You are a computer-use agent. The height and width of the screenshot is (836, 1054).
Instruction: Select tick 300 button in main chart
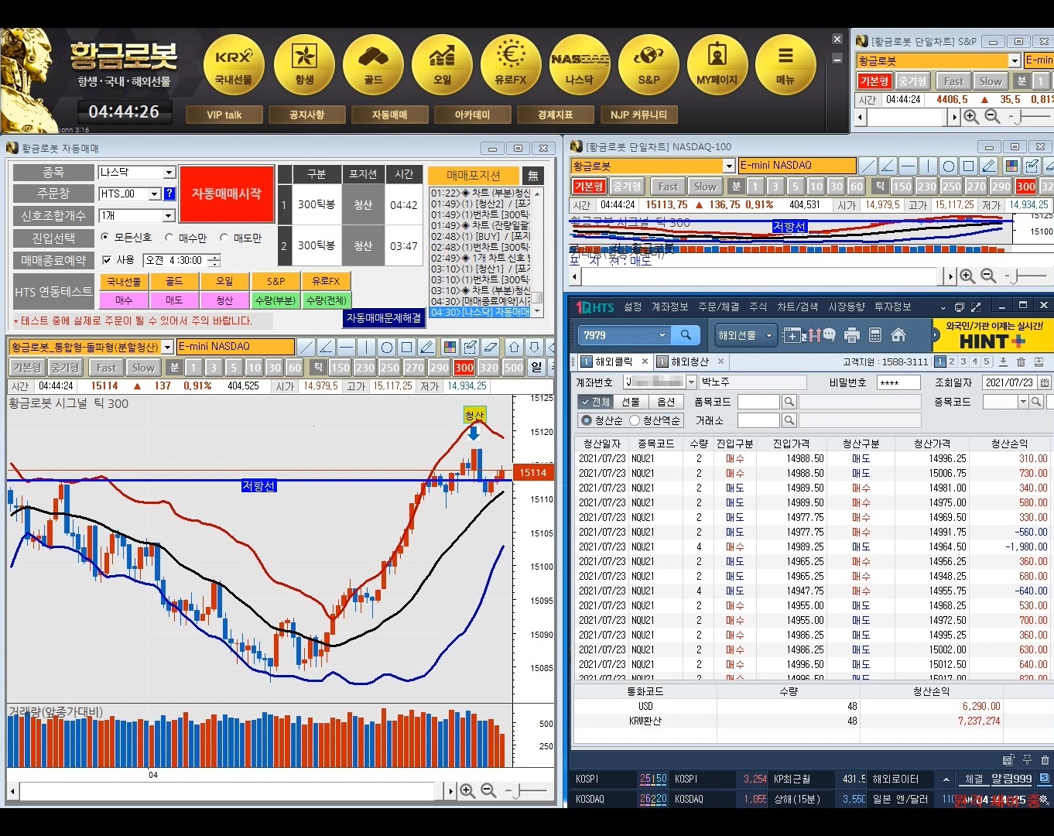464,368
